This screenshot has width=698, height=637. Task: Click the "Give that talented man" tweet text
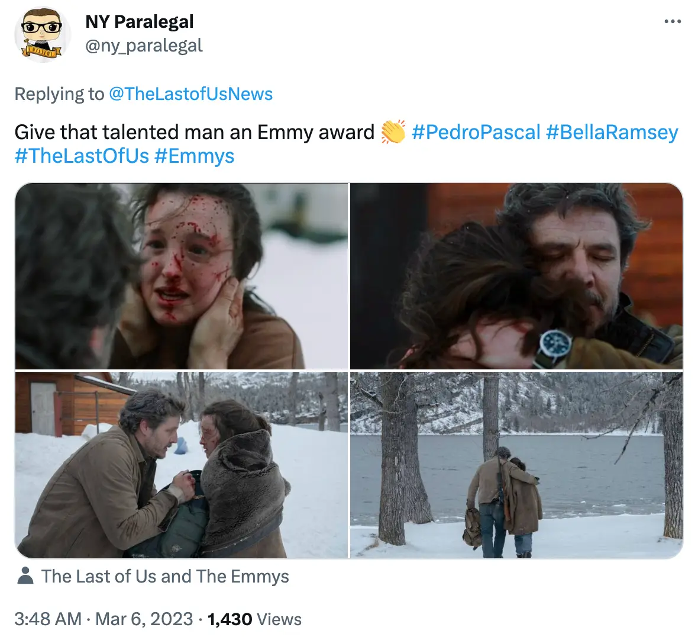194,132
